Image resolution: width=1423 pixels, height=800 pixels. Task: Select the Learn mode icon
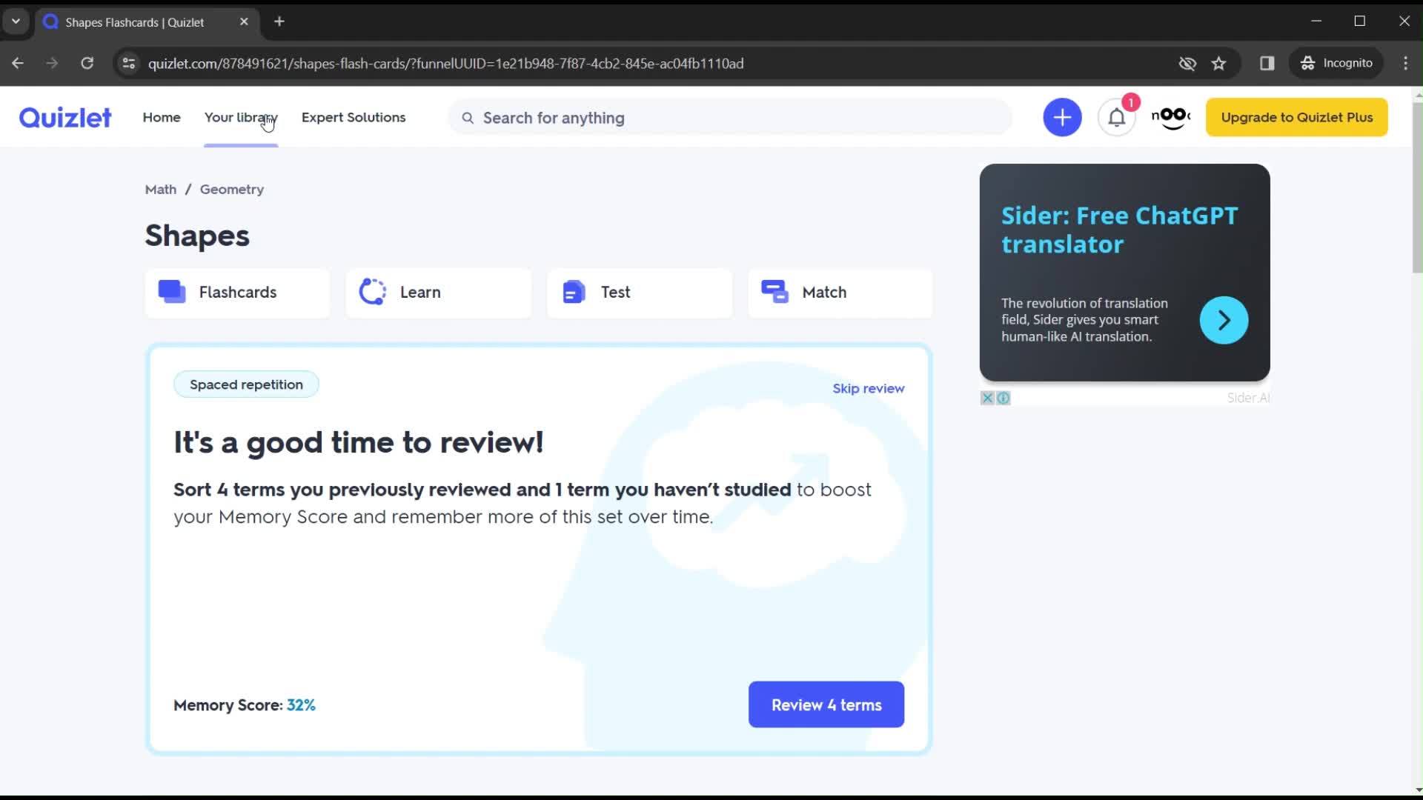[372, 292]
